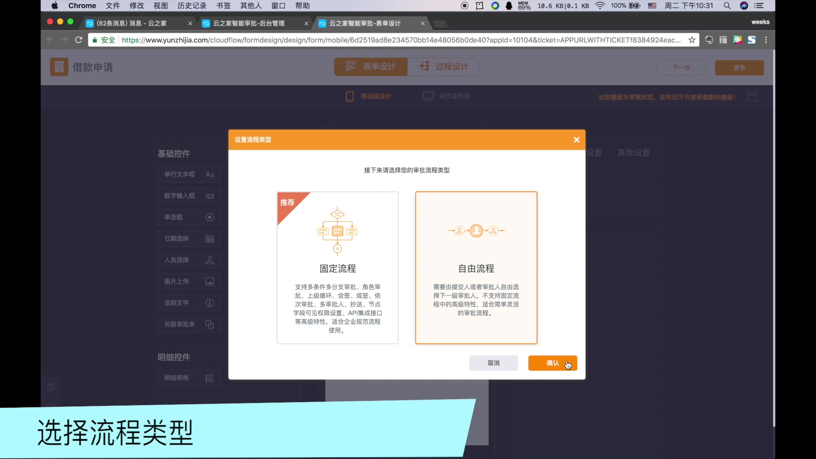Click the 明细控件 section heading

pyautogui.click(x=174, y=357)
